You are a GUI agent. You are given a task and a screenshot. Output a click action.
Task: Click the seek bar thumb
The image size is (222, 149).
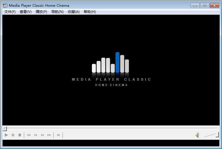tap(5, 129)
